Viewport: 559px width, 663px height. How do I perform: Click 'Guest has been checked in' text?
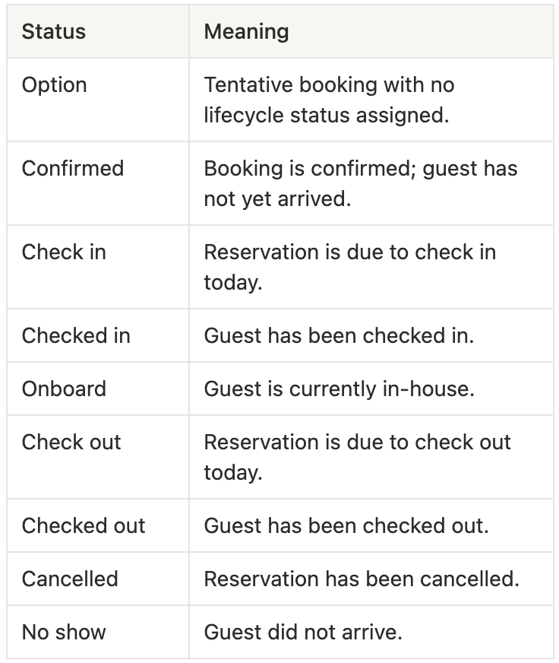click(x=339, y=336)
